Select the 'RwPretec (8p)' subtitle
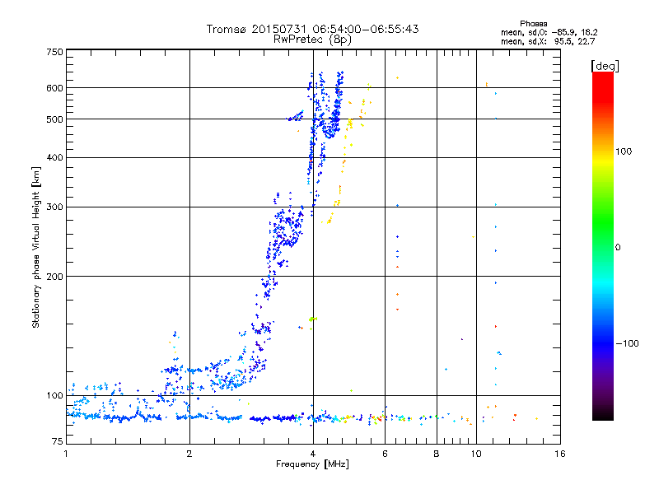 click(312, 40)
